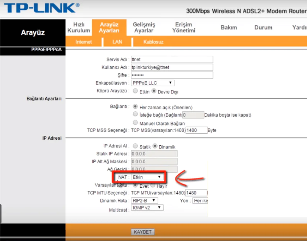Screen dimensions: 307x241
Task: Open the Dinamik Rota dropdown
Action: (145, 200)
